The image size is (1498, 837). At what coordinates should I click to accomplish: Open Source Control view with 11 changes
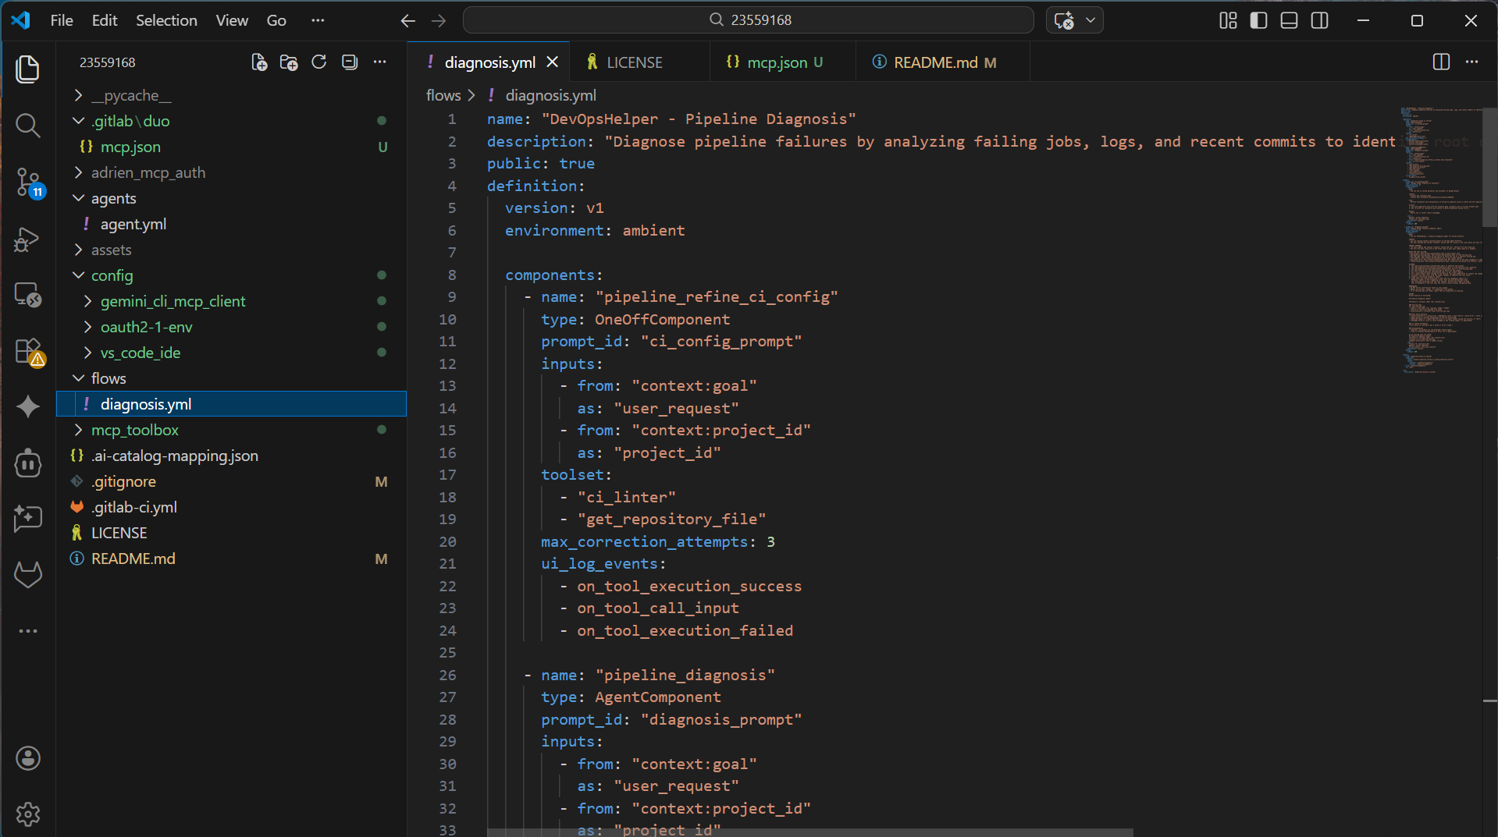[28, 183]
